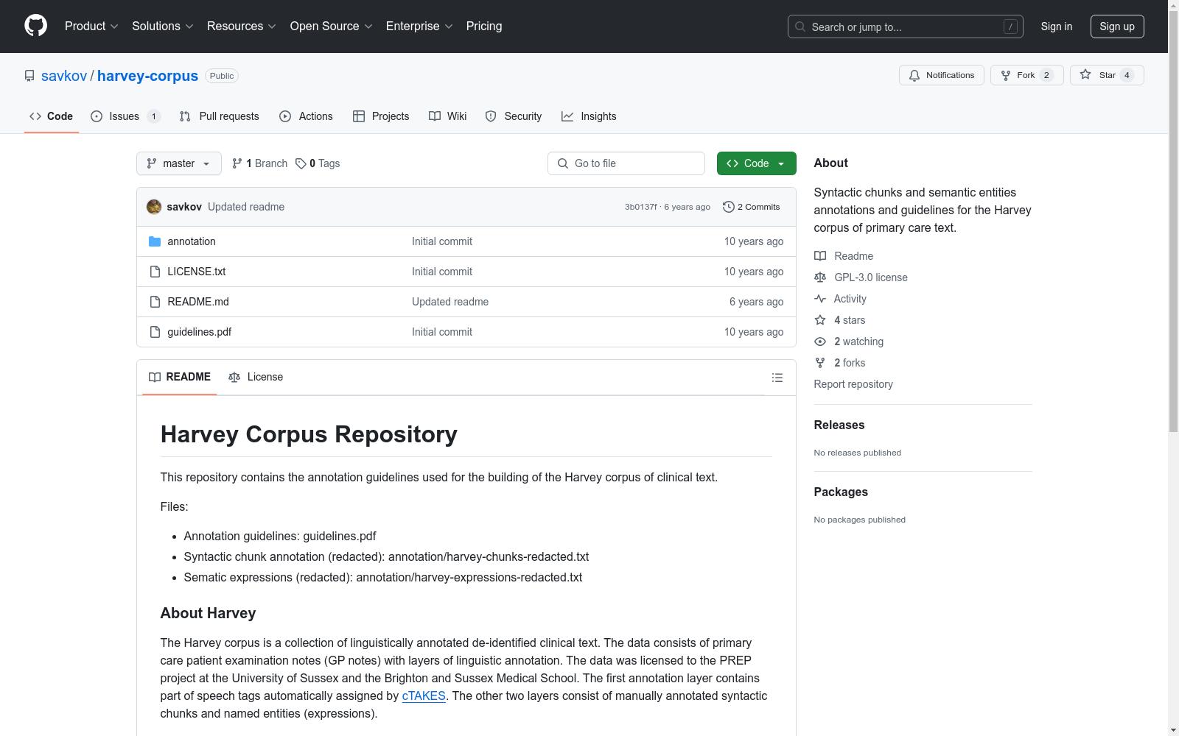The image size is (1179, 736).
Task: Click the shield icon on Security tab
Action: [491, 116]
